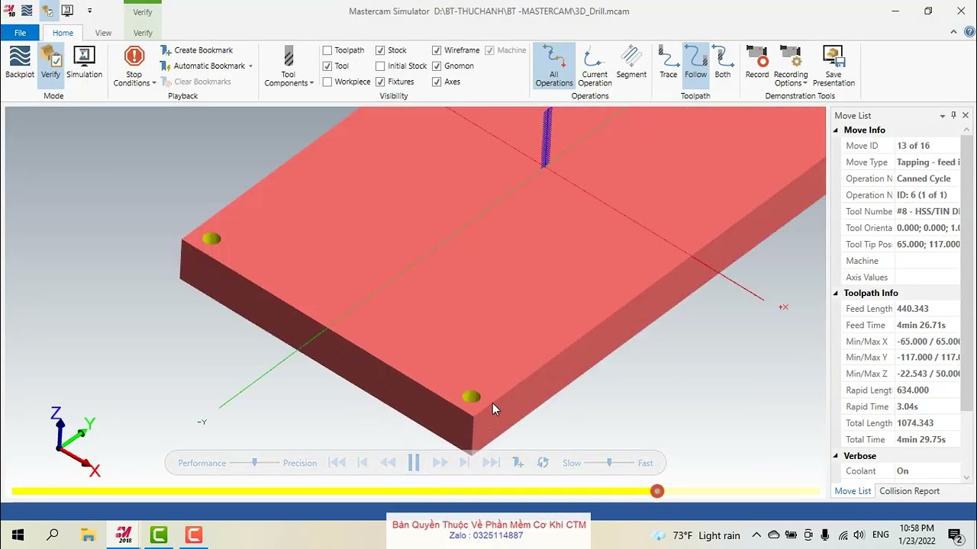
Task: Uncheck the Wireframe checkbox
Action: 437,50
